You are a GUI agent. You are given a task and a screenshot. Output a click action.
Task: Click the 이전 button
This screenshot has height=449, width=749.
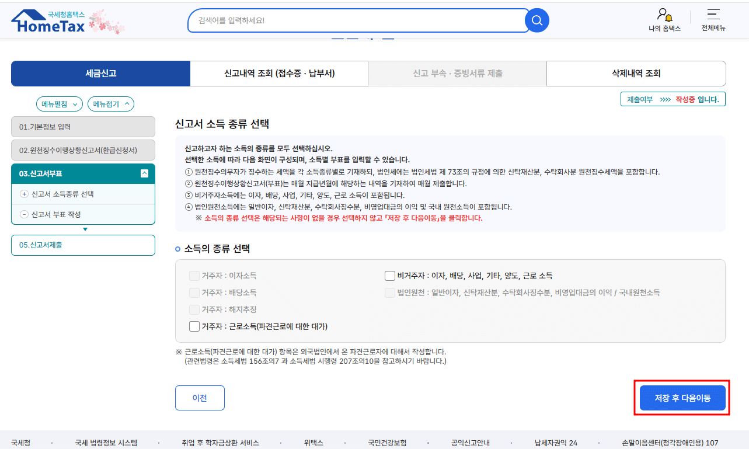(200, 398)
